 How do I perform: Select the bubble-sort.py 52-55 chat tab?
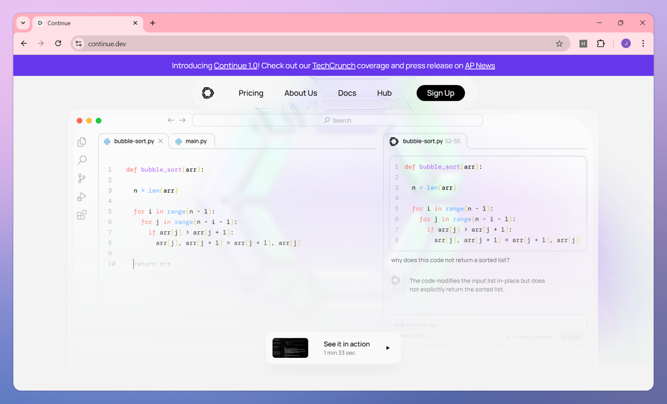point(425,141)
